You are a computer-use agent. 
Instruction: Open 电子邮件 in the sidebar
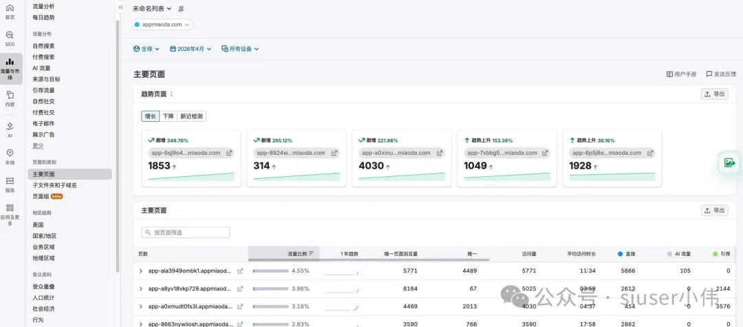(43, 123)
